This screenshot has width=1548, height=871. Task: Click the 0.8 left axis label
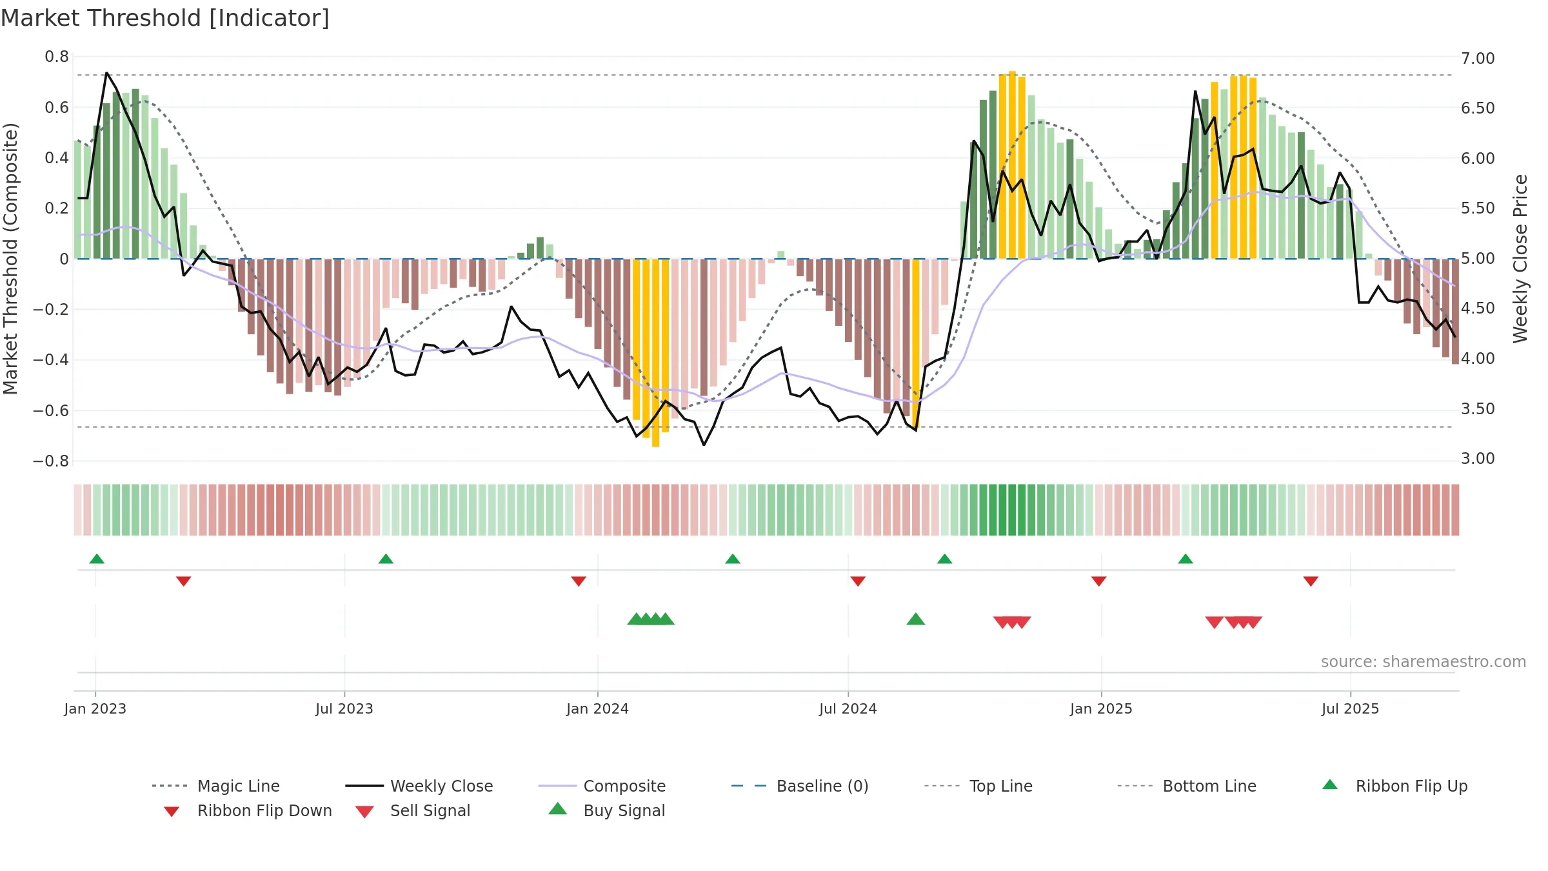coord(57,57)
